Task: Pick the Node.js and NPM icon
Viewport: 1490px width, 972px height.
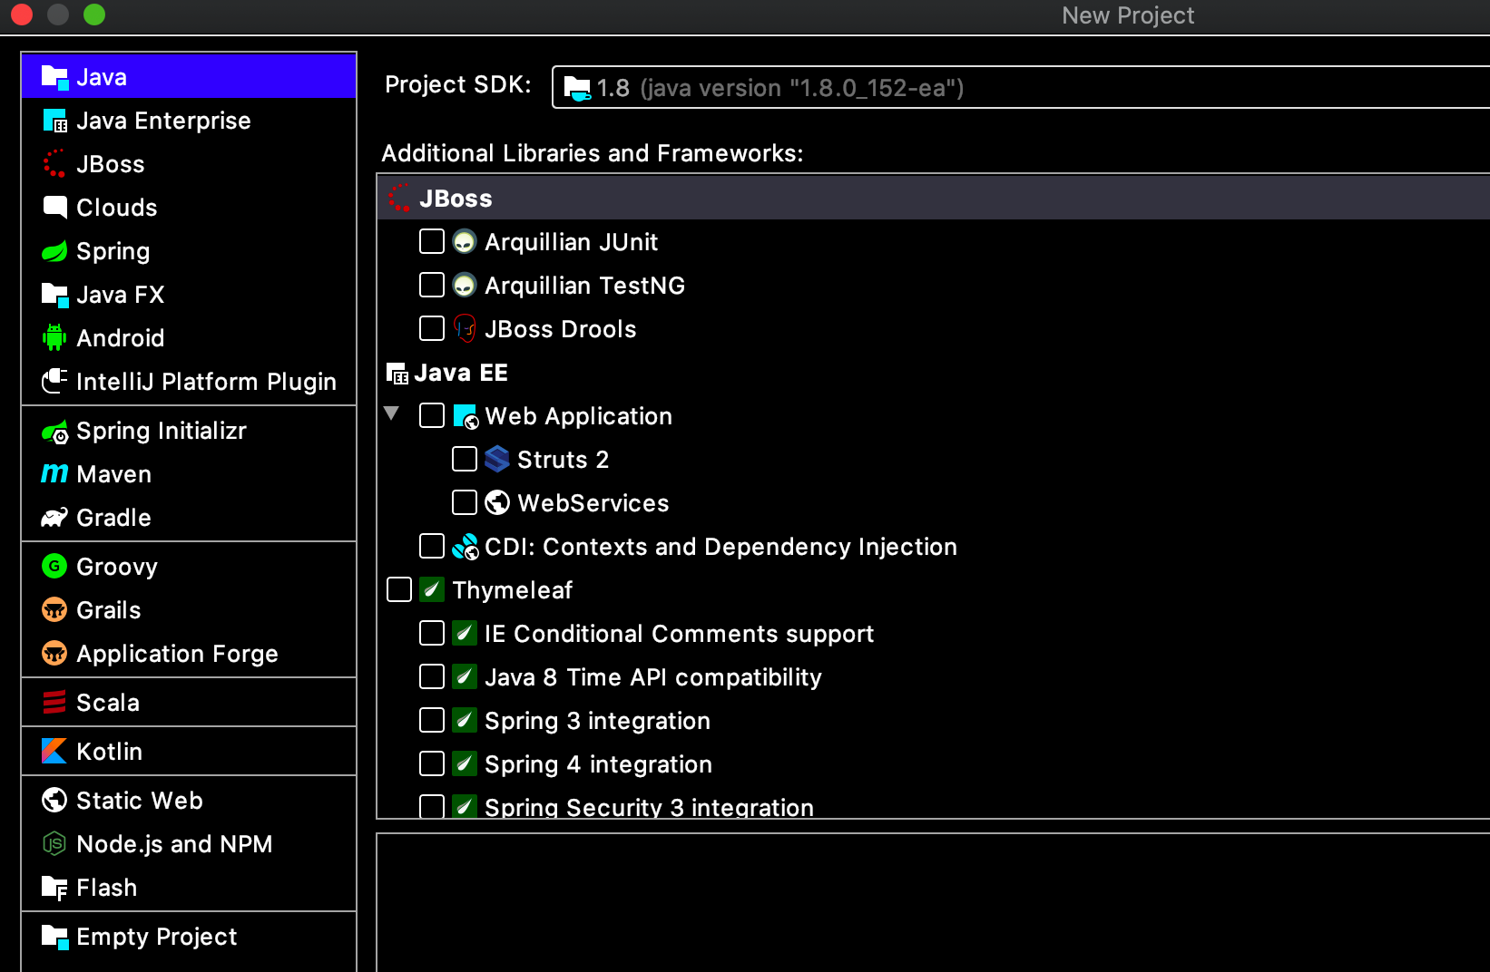Action: tap(54, 844)
